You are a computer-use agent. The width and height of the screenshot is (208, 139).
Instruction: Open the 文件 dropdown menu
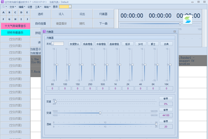click(12, 7)
